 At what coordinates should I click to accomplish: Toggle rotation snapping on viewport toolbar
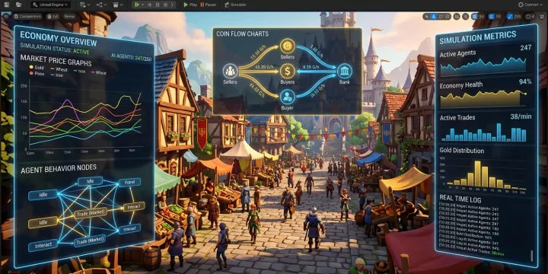pos(492,17)
